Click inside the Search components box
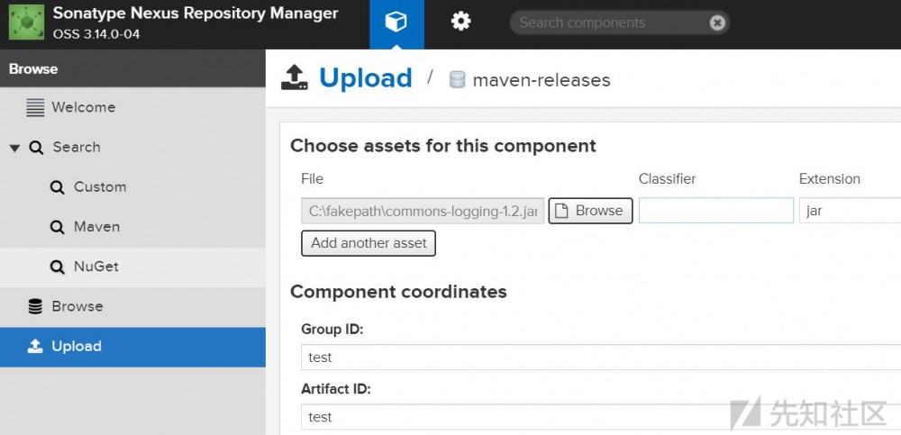This screenshot has height=435, width=901. tap(620, 23)
